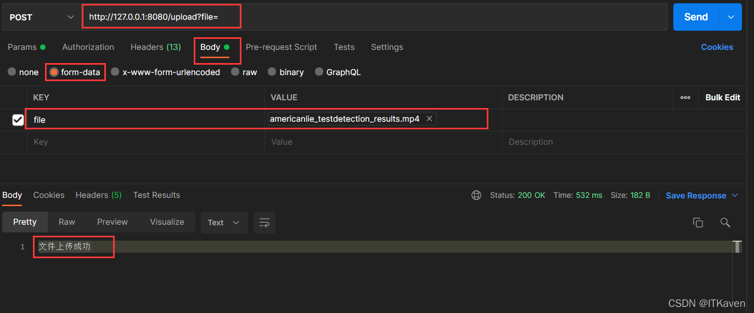Click the search response magnifier icon
This screenshot has width=754, height=313.
pos(725,222)
